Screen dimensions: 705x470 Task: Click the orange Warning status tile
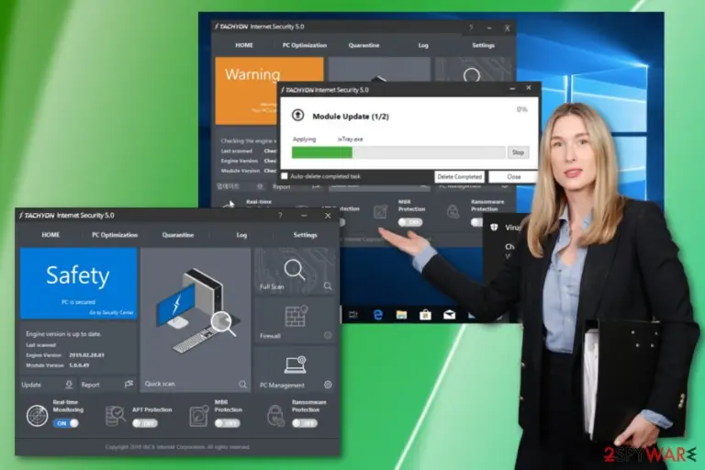point(269,91)
